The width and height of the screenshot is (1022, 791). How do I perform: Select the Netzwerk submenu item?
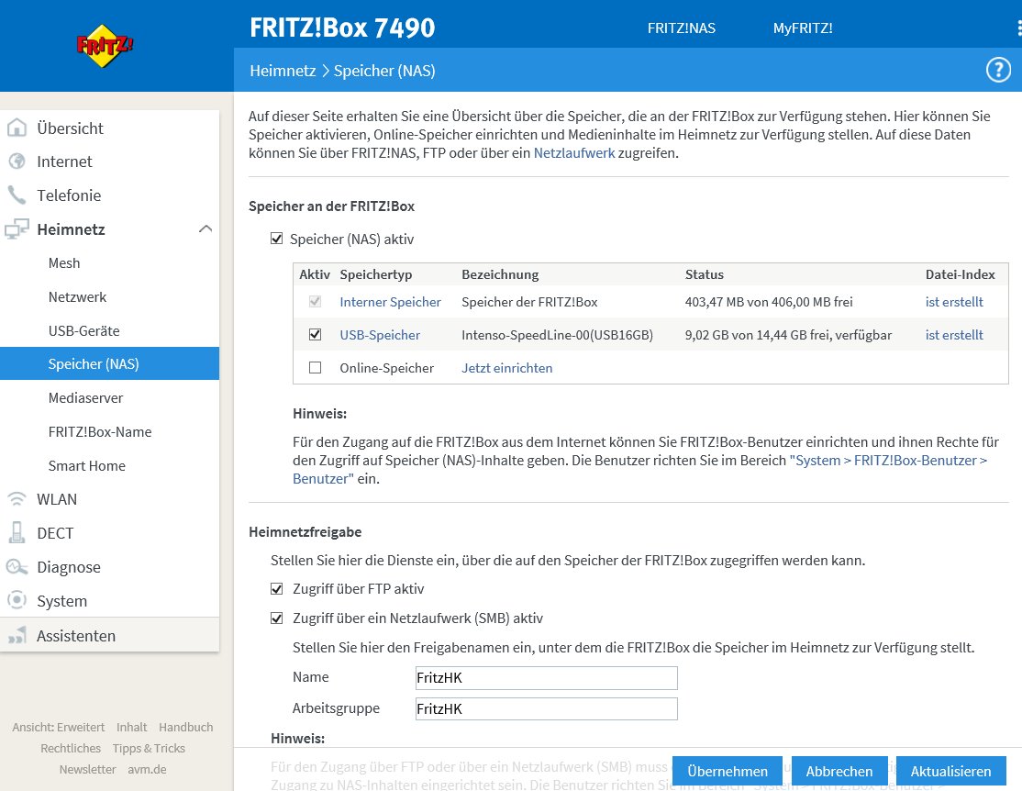click(x=77, y=296)
